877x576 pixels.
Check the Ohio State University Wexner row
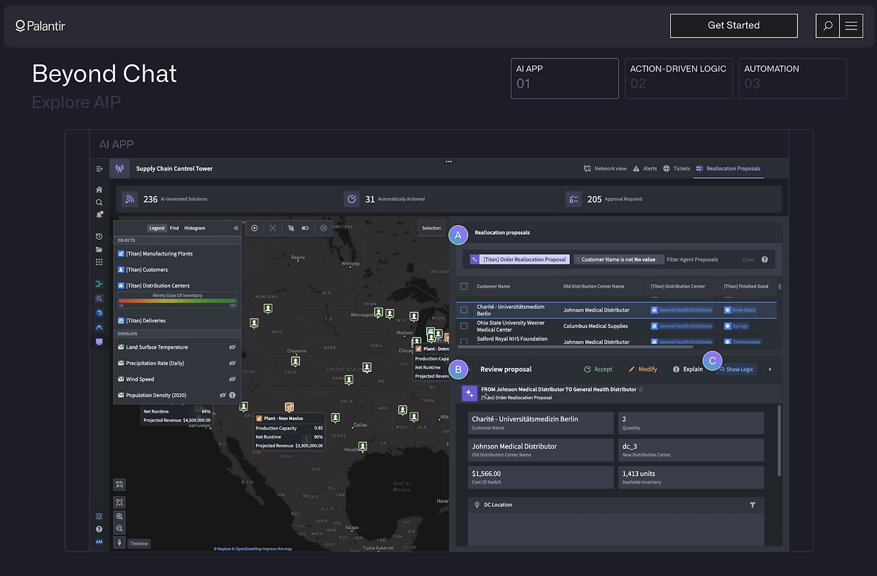coord(464,326)
